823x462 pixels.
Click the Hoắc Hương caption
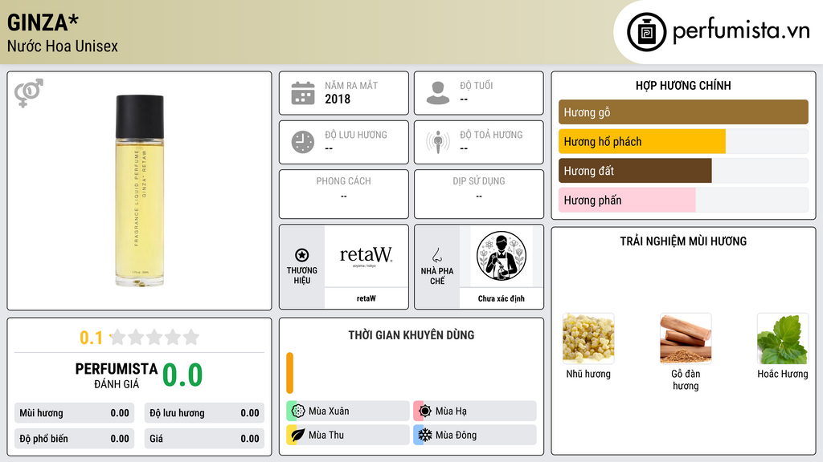(x=783, y=374)
